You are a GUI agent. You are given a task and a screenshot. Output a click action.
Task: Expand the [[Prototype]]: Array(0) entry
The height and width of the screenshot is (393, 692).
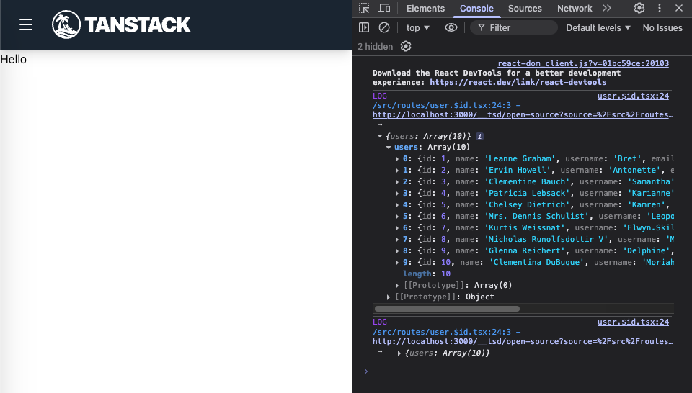click(397, 286)
